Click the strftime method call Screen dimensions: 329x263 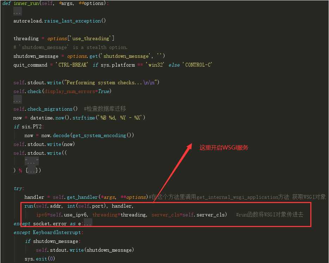point(84,118)
